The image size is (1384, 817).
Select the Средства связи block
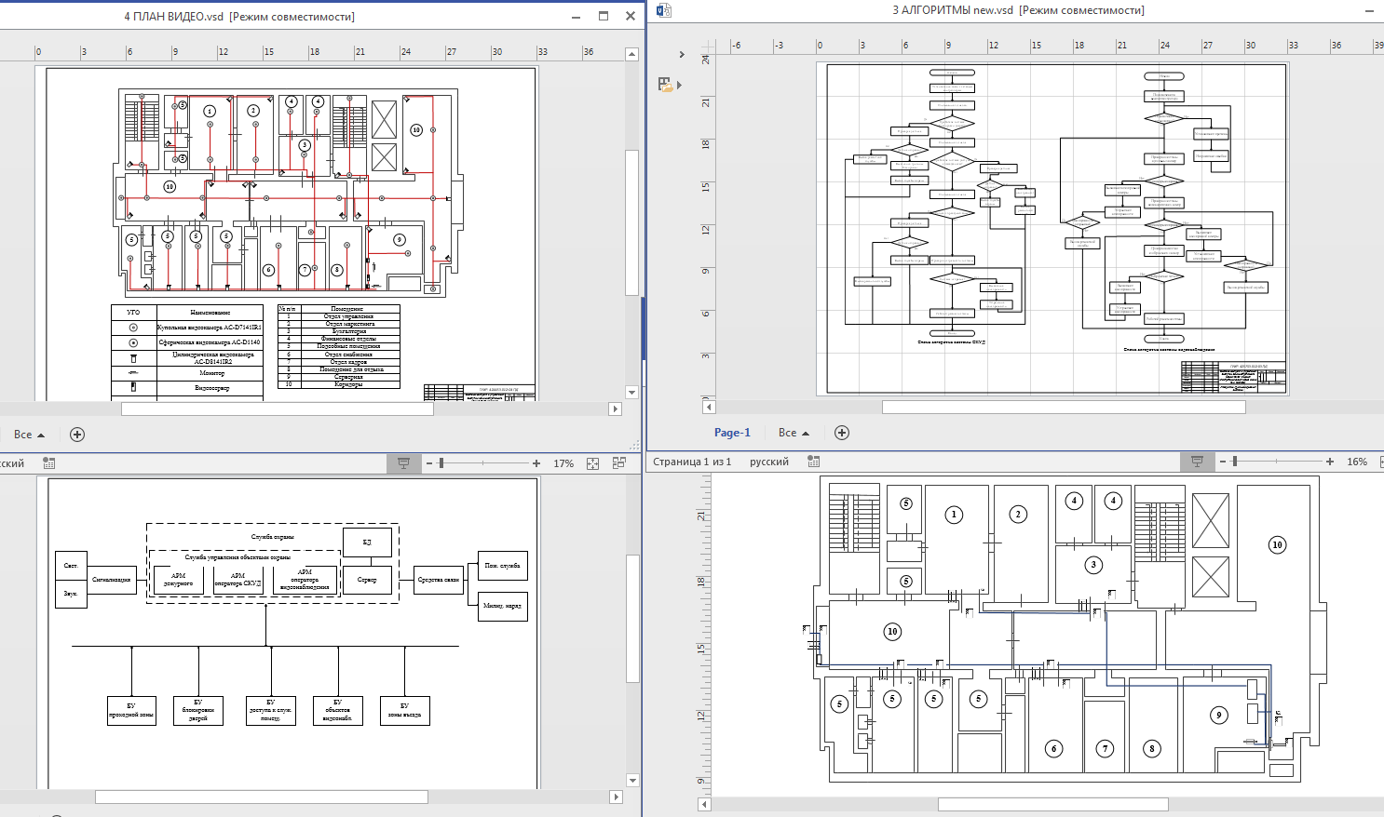[x=439, y=579]
